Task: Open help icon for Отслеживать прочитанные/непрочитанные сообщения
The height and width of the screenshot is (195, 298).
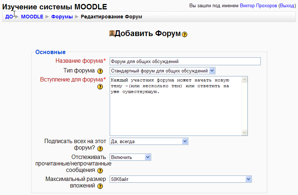Action: [x=100, y=171]
